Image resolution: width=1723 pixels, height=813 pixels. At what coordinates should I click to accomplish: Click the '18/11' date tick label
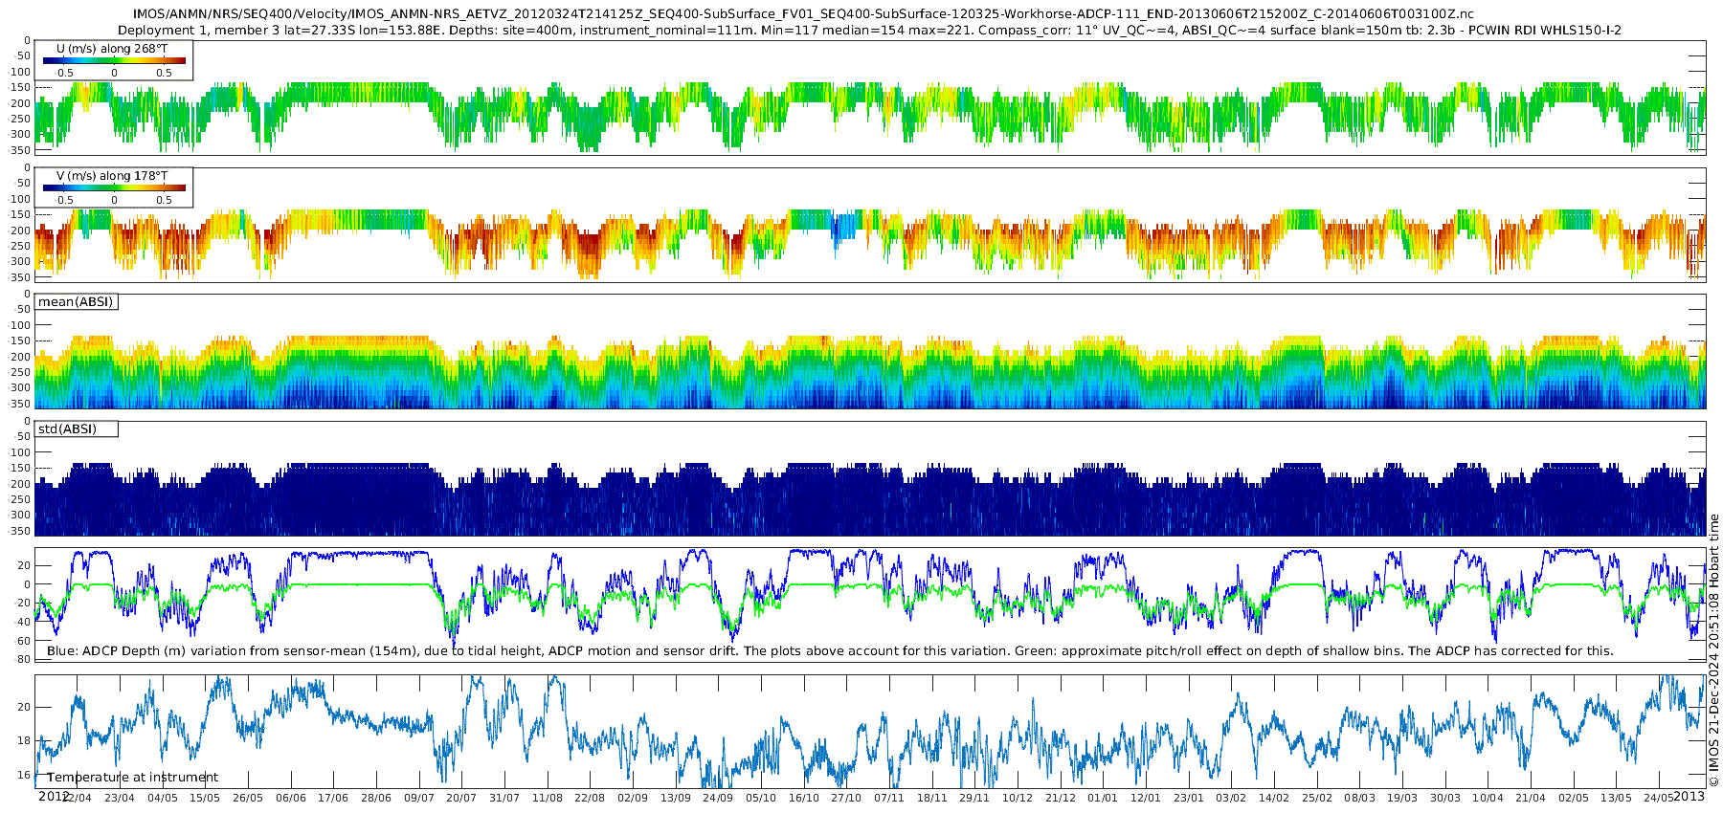pyautogui.click(x=932, y=798)
